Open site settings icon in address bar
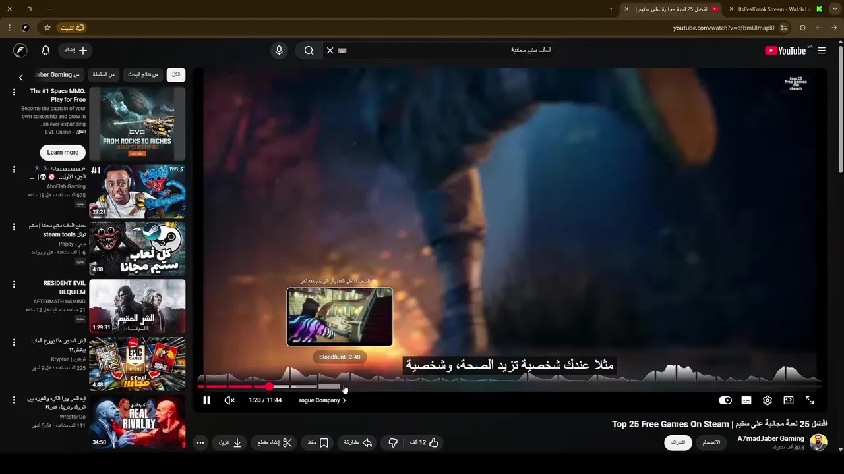 click(783, 28)
